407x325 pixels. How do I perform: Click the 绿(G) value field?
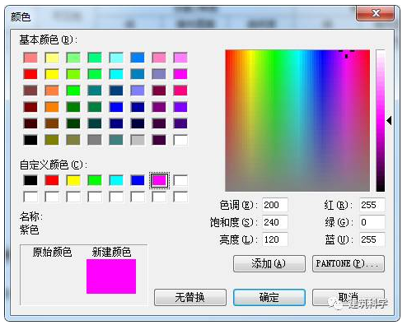[x=372, y=222]
